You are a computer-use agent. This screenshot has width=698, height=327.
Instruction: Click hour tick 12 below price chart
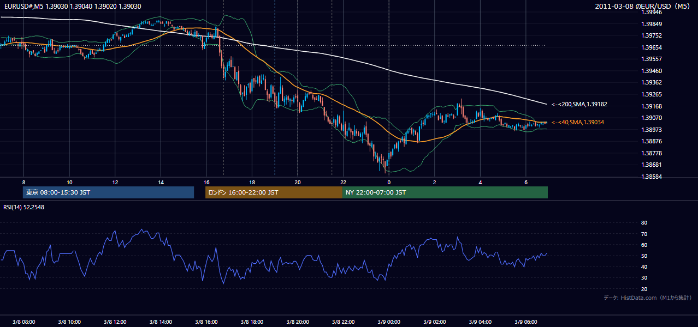pyautogui.click(x=115, y=182)
